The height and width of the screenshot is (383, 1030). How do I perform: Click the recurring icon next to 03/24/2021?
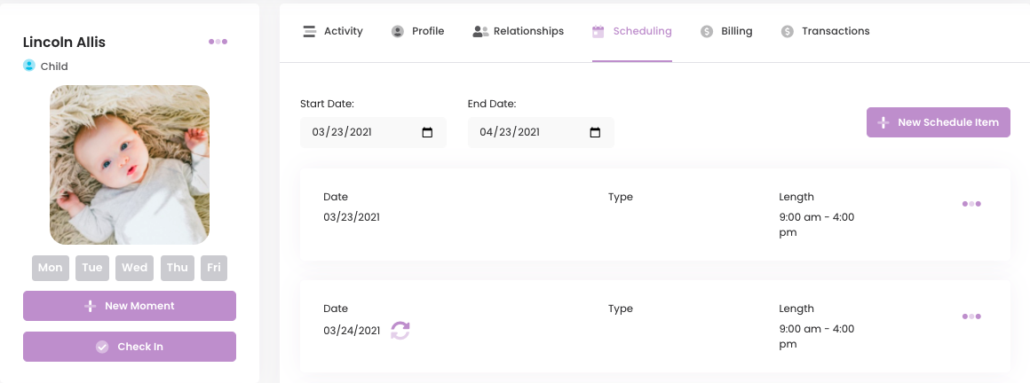[x=400, y=331]
